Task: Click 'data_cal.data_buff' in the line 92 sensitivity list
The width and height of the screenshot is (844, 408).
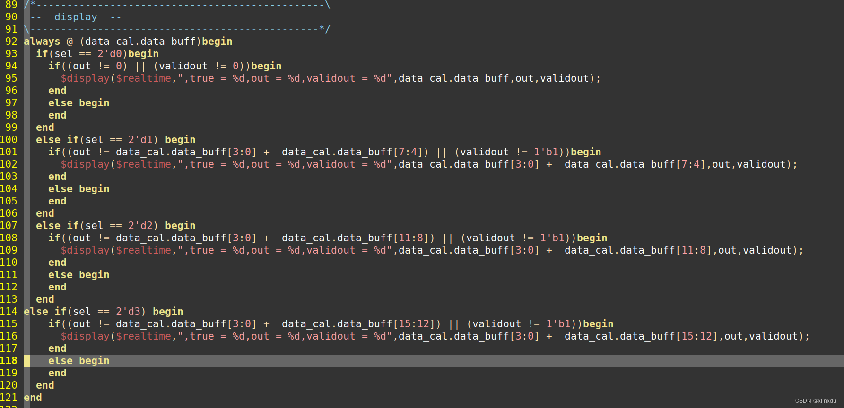Action: pyautogui.click(x=140, y=42)
